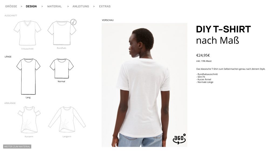Switch to the MATERIAL step

(54, 6)
